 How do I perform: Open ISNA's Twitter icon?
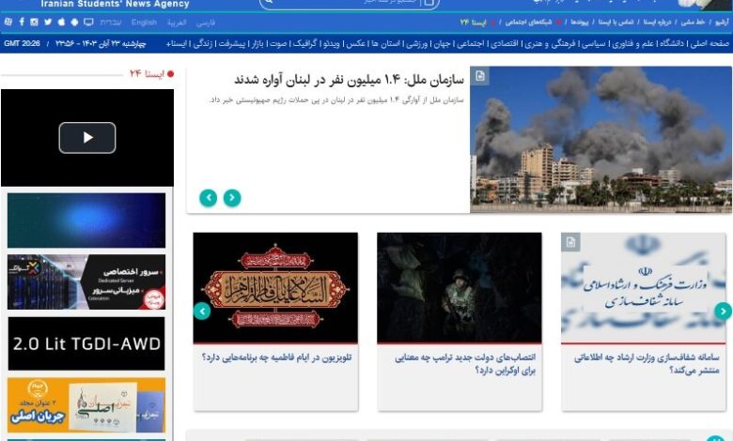pyautogui.click(x=48, y=22)
